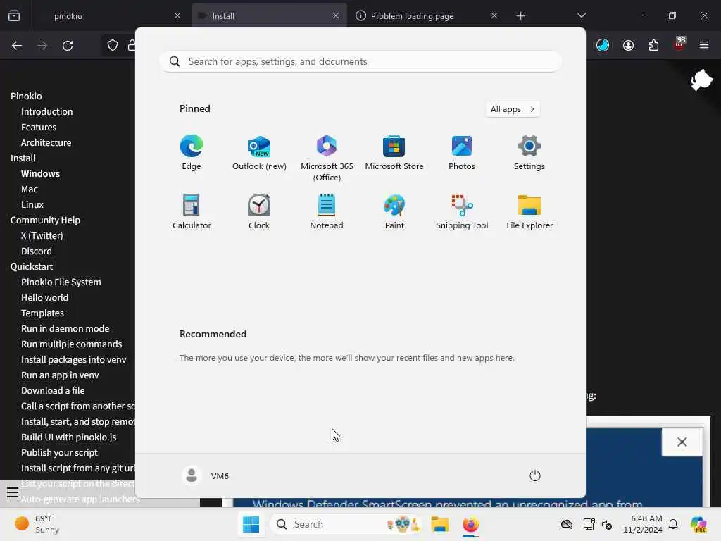Toggle the docs sidebar hamburger menu
The image size is (721, 541).
[13, 492]
